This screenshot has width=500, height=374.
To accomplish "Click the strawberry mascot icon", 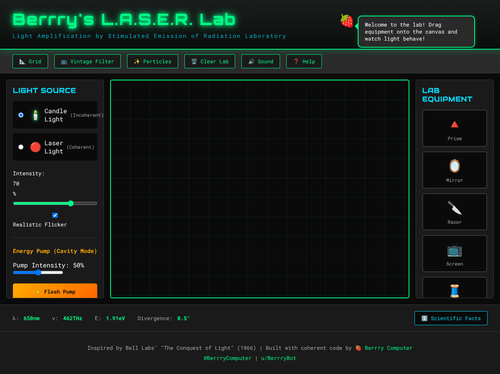I will (x=346, y=21).
